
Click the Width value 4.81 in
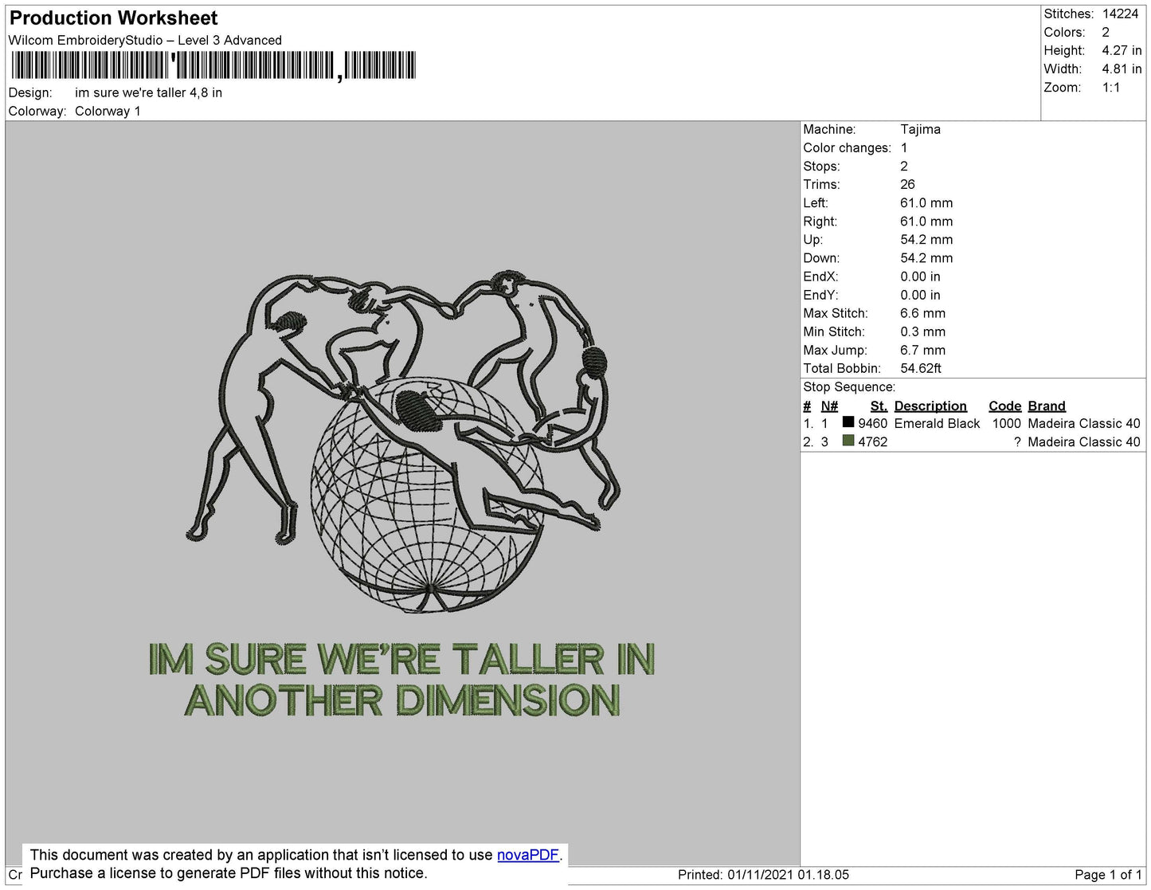pyautogui.click(x=1122, y=69)
